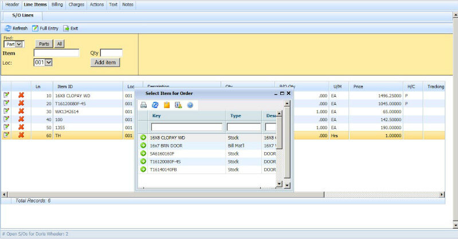Edit line 10 with the pencil icon
This screenshot has height=239, width=458.
(x=6, y=95)
